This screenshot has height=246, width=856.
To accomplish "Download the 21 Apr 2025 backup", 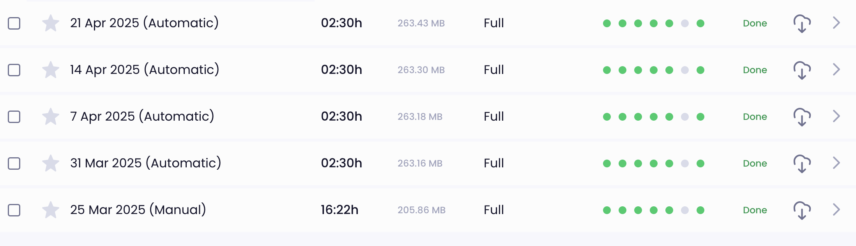I will point(802,23).
